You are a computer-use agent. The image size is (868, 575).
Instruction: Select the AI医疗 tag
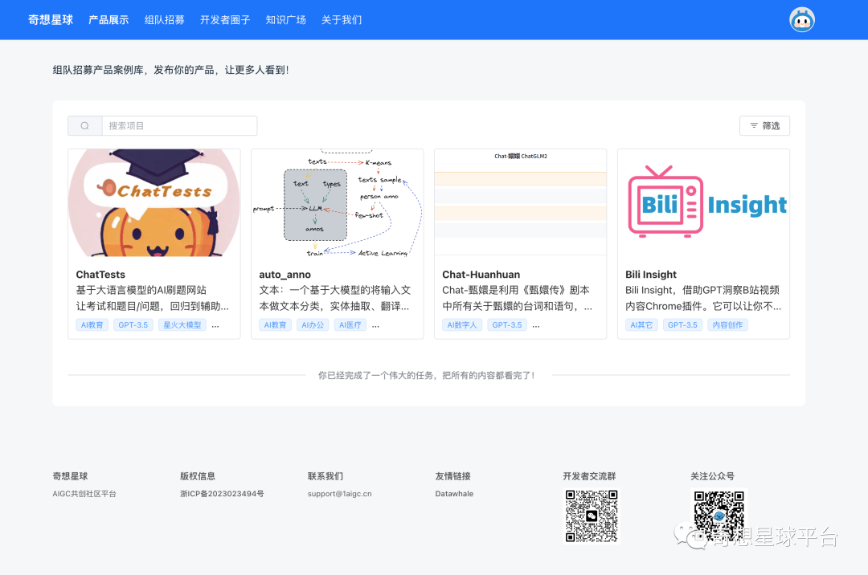click(x=350, y=325)
